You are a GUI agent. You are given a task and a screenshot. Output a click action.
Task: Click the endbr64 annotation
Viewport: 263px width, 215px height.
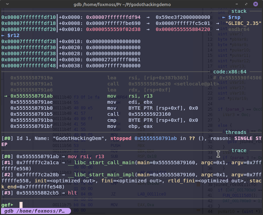(239, 29)
